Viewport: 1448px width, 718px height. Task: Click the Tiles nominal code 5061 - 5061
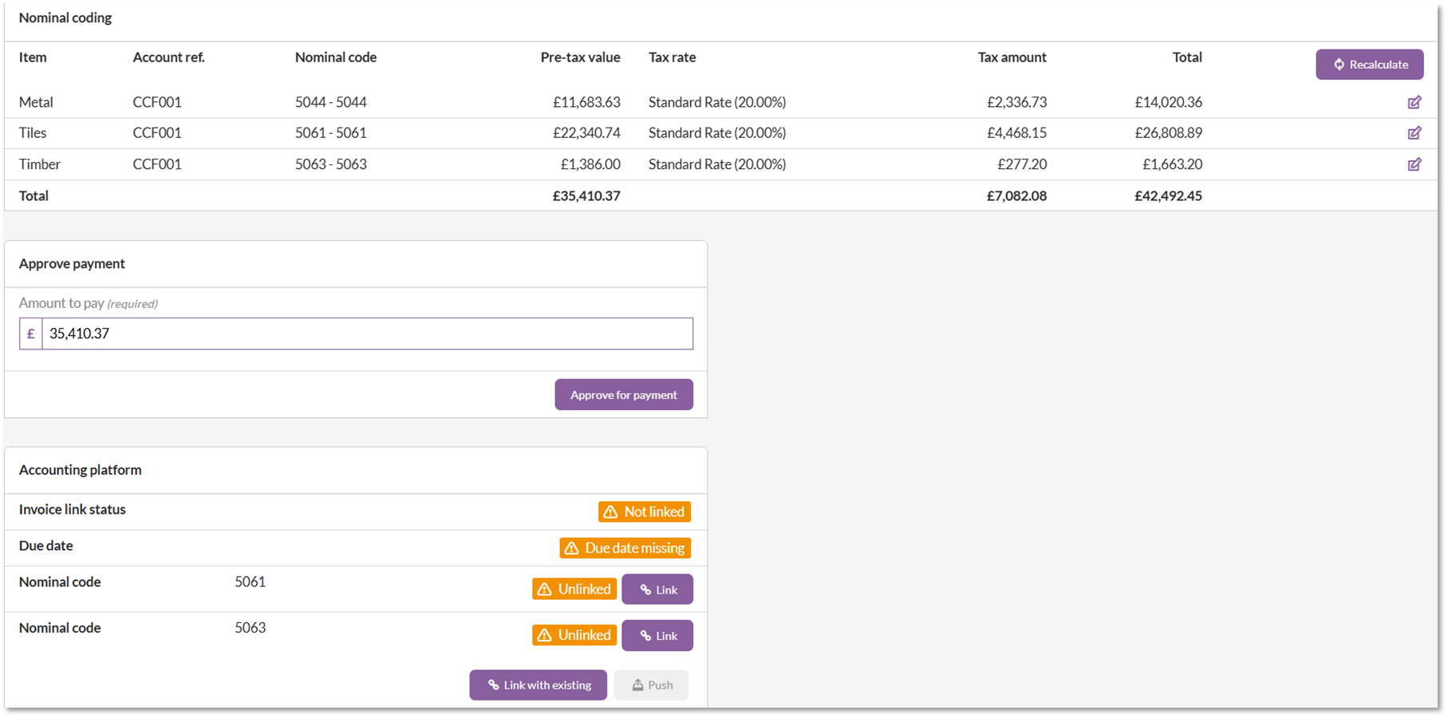tap(331, 133)
